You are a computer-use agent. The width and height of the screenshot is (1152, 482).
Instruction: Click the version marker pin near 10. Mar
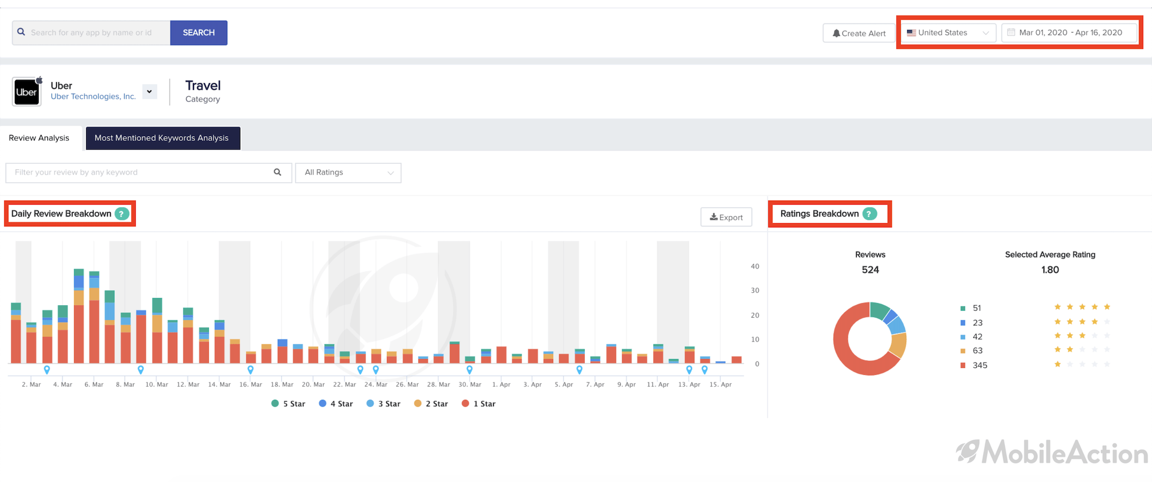(x=141, y=370)
